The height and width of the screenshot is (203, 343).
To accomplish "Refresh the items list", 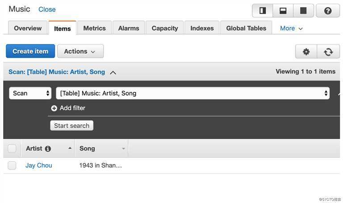I will tap(328, 52).
